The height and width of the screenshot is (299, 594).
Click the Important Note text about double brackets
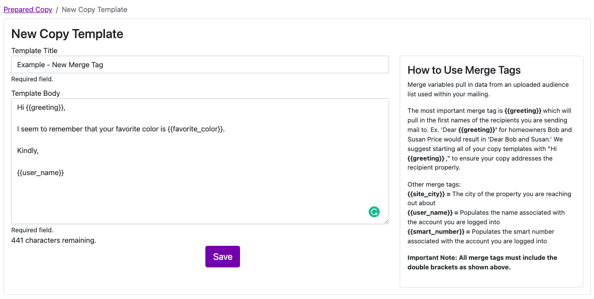482,262
